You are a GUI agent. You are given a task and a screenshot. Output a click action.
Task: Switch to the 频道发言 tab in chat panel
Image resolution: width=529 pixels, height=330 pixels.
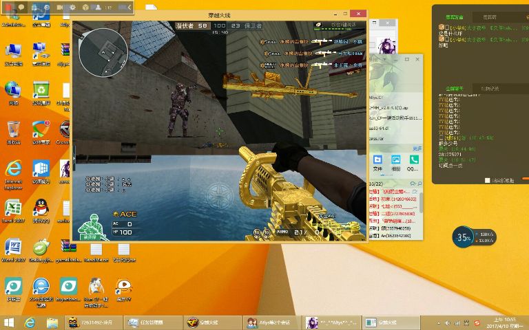coord(454,17)
